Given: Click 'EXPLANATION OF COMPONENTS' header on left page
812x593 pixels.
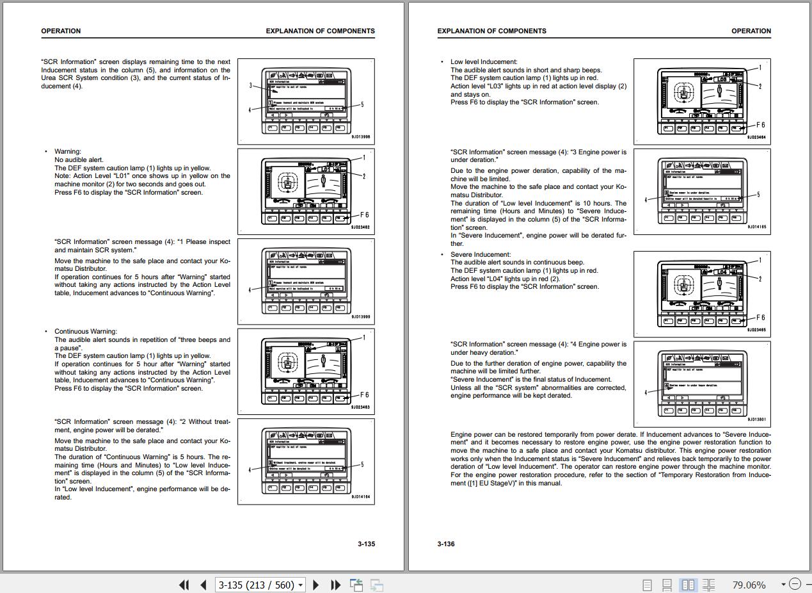Looking at the screenshot, I should point(321,31).
